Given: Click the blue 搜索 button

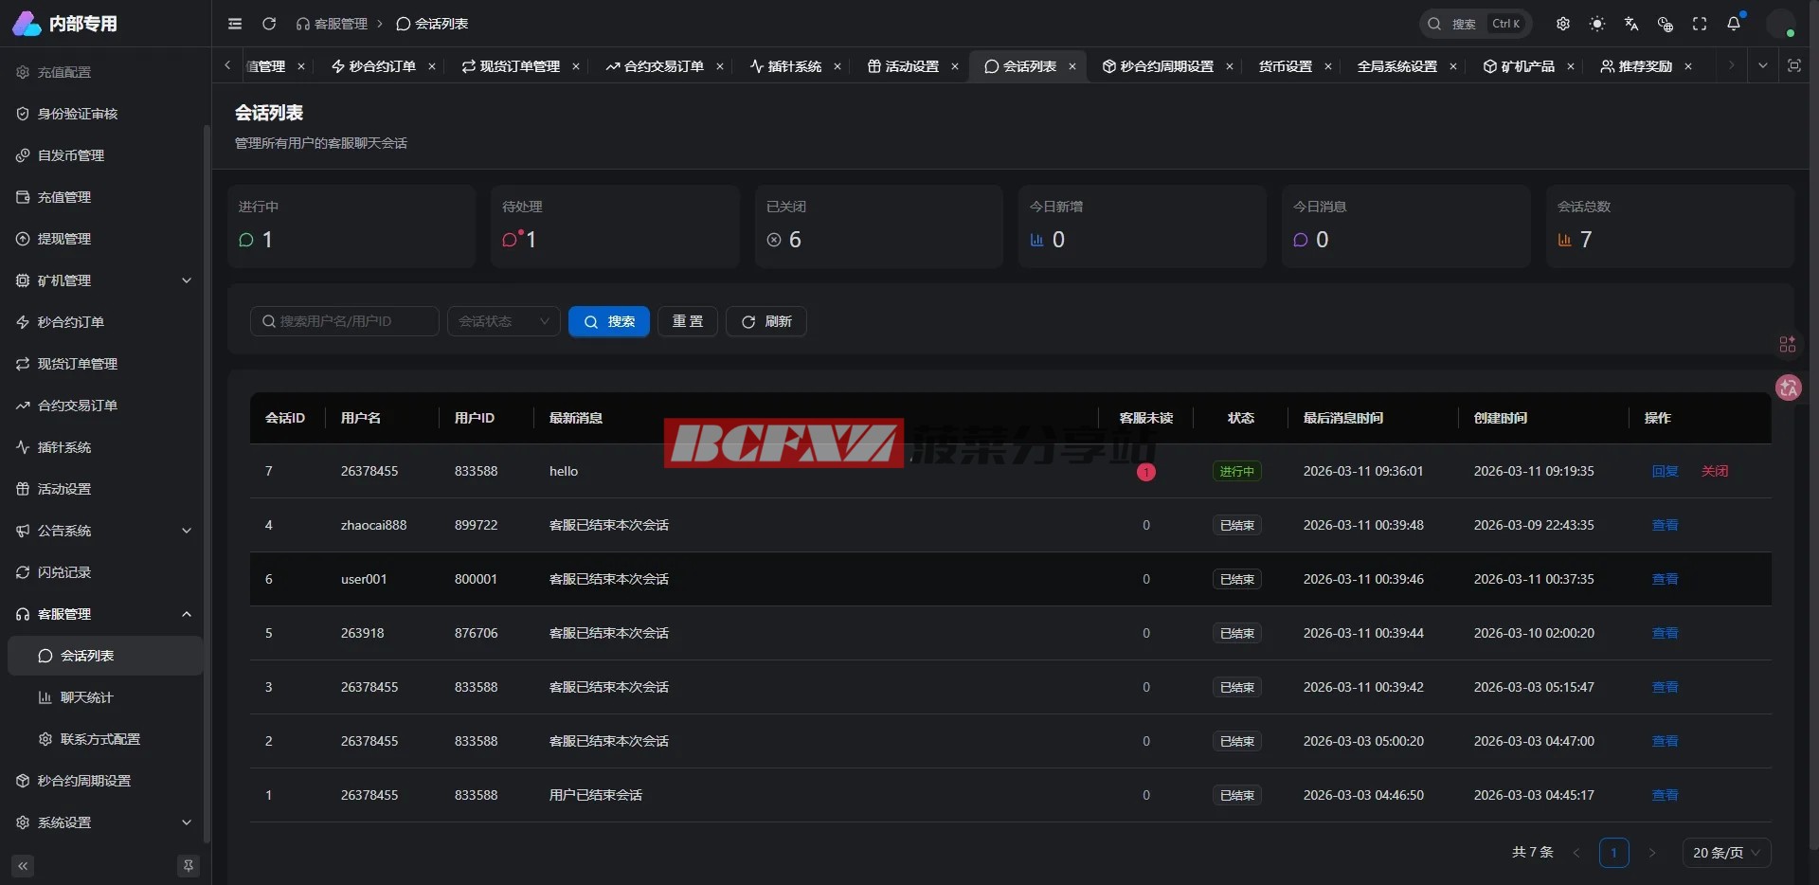Looking at the screenshot, I should (x=608, y=321).
